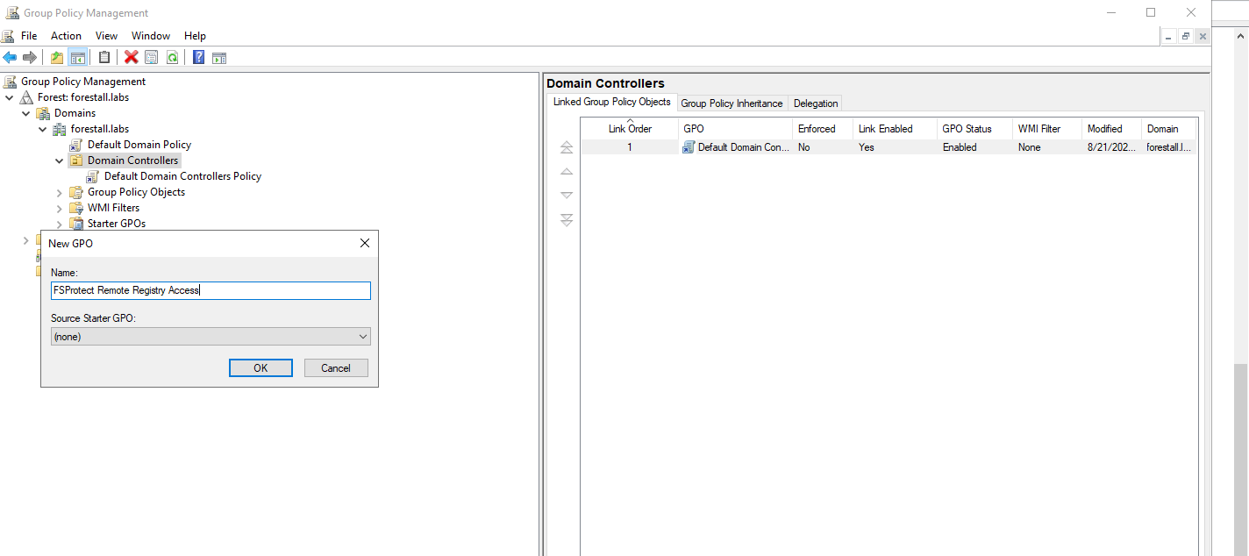Select Default Domain Policy in the tree
Viewport: 1249px width, 556px height.
[x=139, y=145]
